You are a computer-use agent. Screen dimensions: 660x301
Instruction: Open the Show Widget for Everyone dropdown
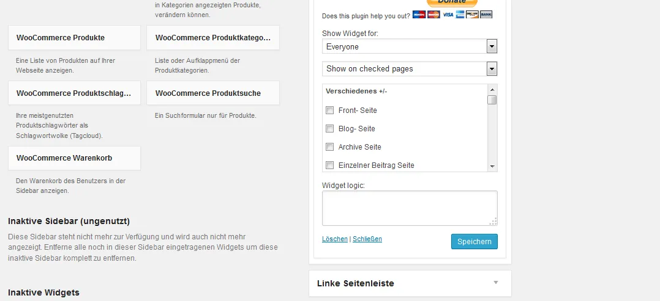click(410, 46)
